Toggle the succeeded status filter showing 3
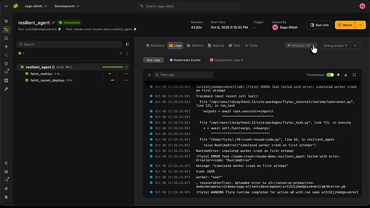Screen dimensions: 370x208 coord(22,53)
